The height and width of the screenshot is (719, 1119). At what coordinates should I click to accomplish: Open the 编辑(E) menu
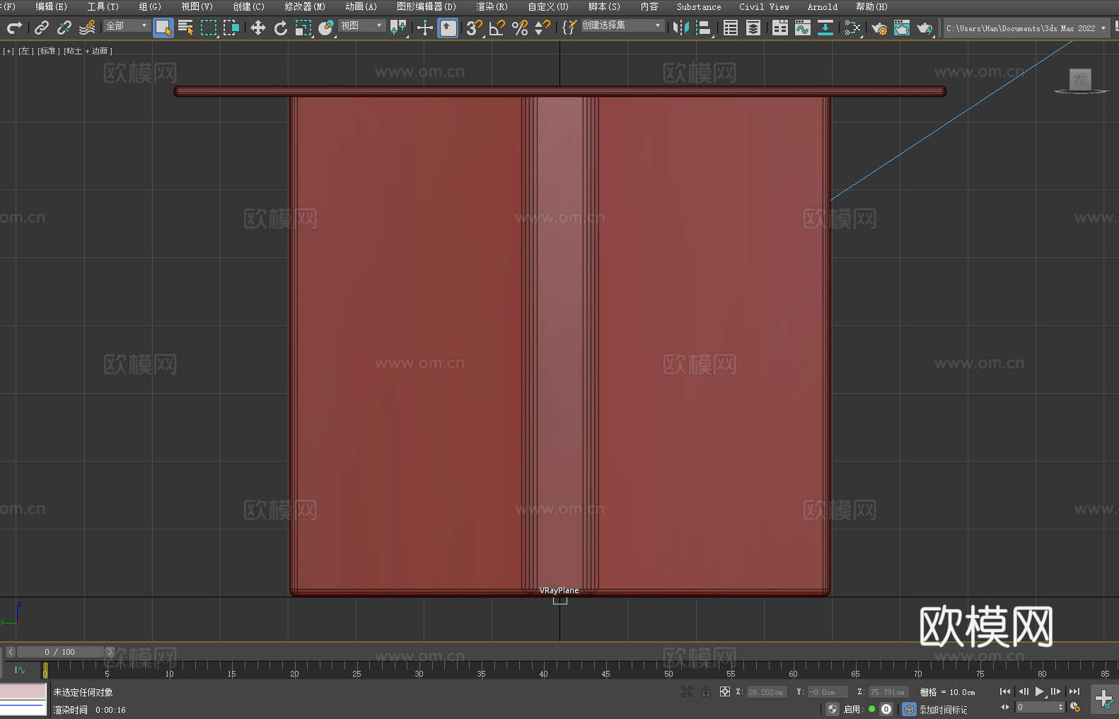click(51, 6)
